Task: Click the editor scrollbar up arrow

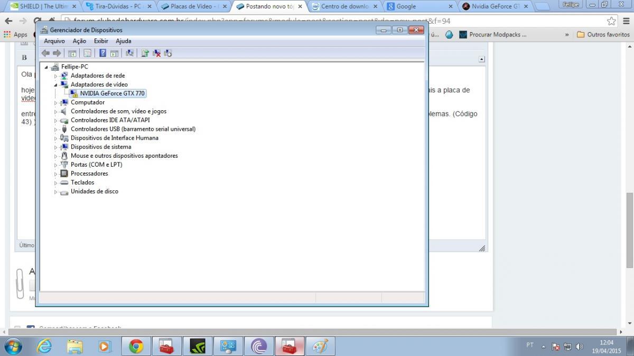Action: click(x=481, y=60)
